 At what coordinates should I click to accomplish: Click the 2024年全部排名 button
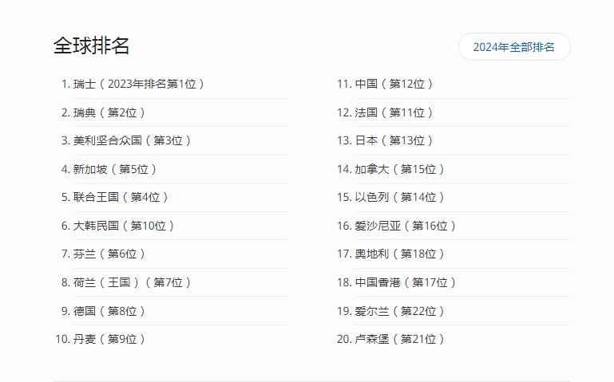pos(513,47)
